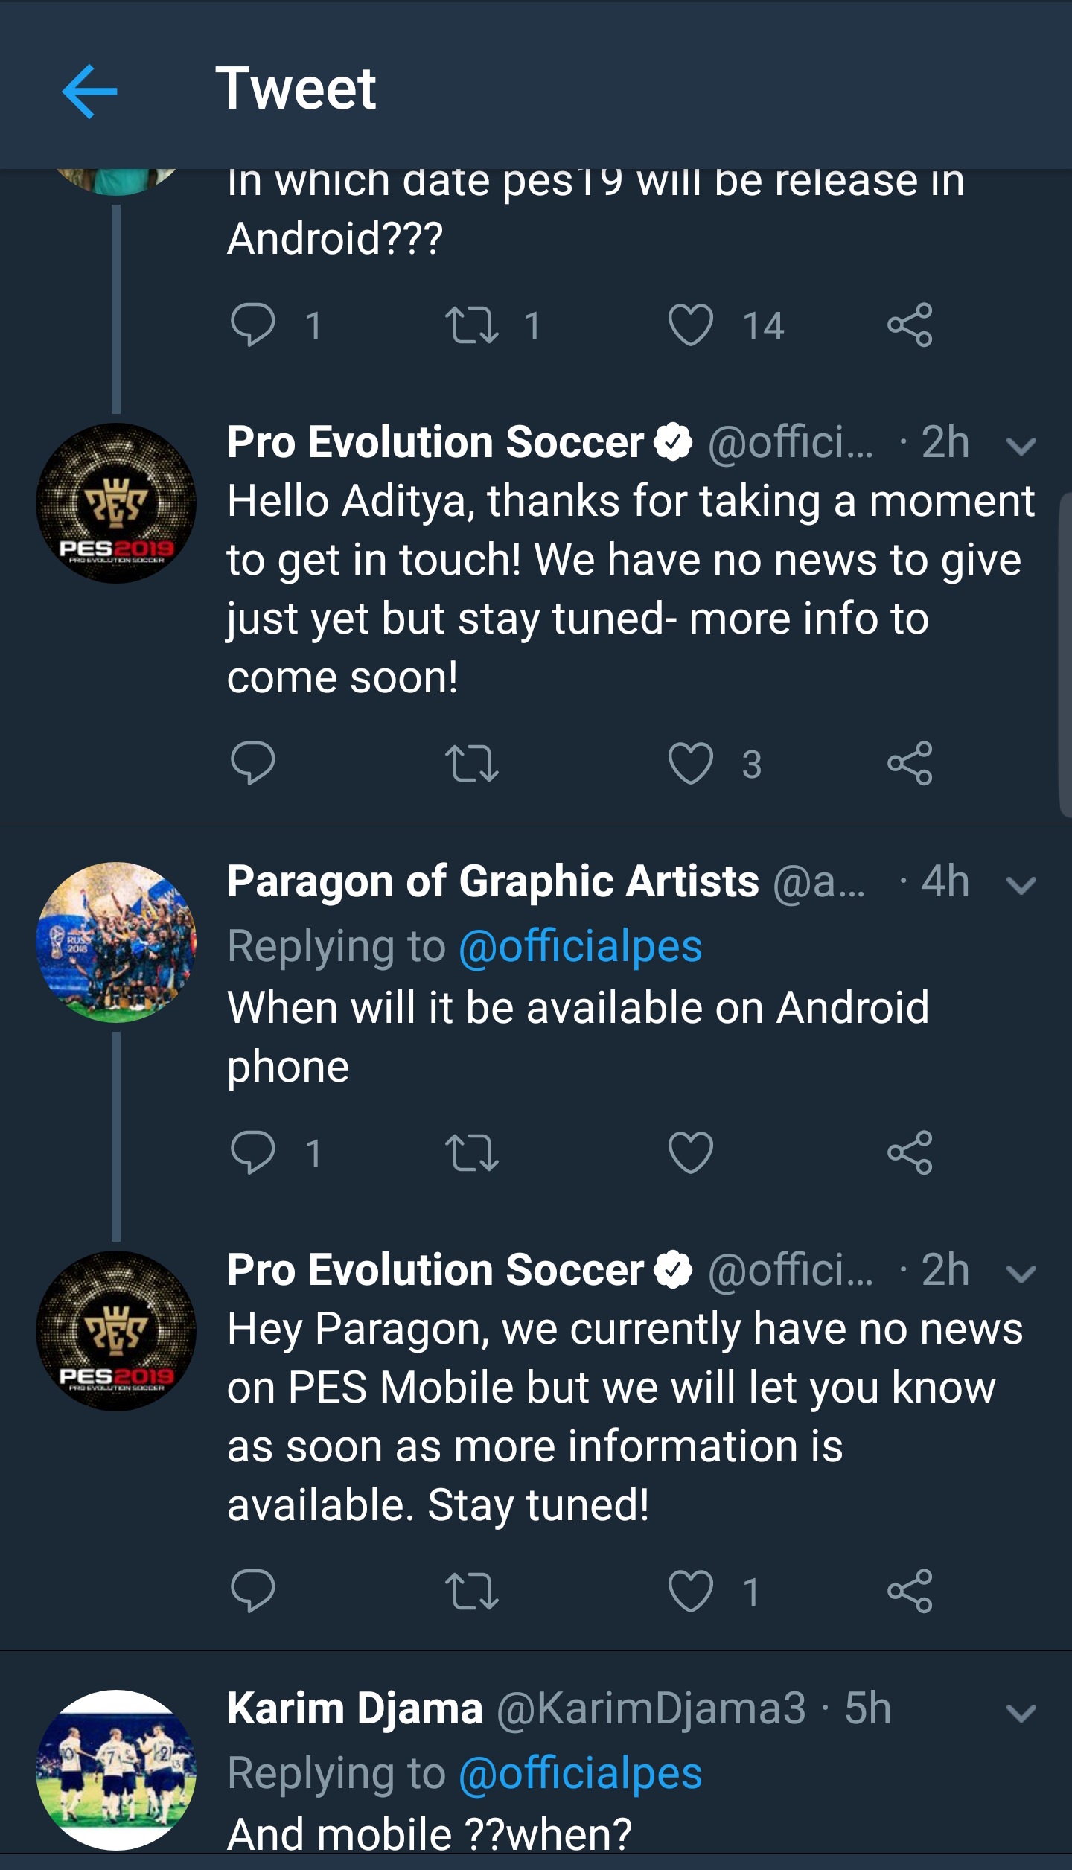The width and height of the screenshot is (1072, 1870).
Task: View Karim Djama's profile photo
Action: [116, 1770]
